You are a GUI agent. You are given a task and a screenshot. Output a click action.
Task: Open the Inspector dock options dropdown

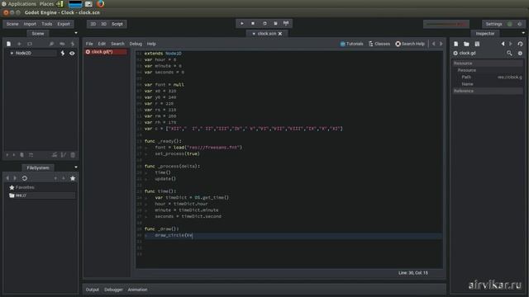pyautogui.click(x=523, y=33)
